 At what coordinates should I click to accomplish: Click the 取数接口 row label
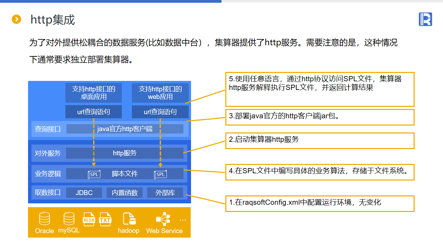click(48, 192)
